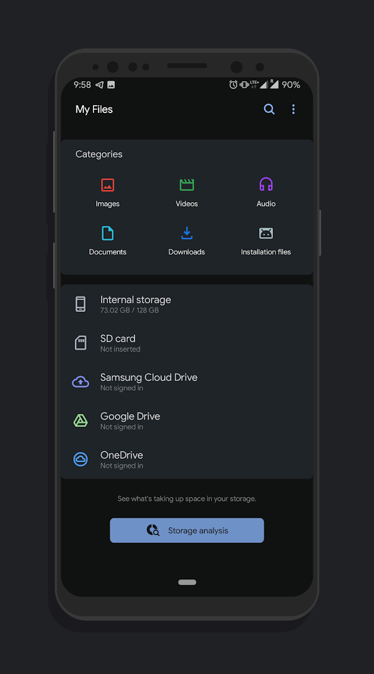Viewport: 374px width, 674px height.
Task: Tap the SD card icon
Action: point(81,343)
